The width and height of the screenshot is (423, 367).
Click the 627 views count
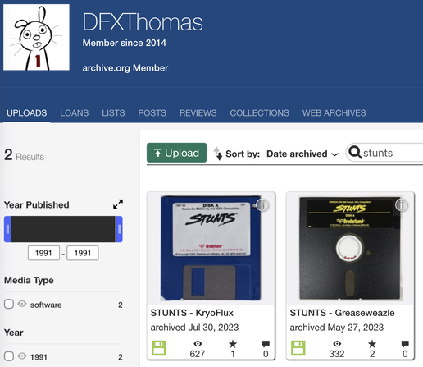[198, 354]
